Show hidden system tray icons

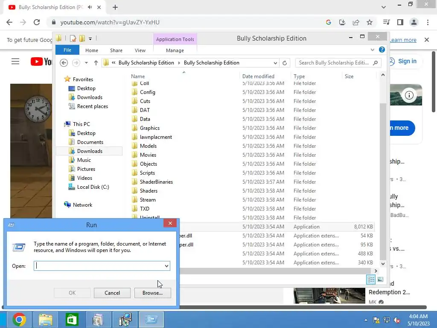coord(366,320)
